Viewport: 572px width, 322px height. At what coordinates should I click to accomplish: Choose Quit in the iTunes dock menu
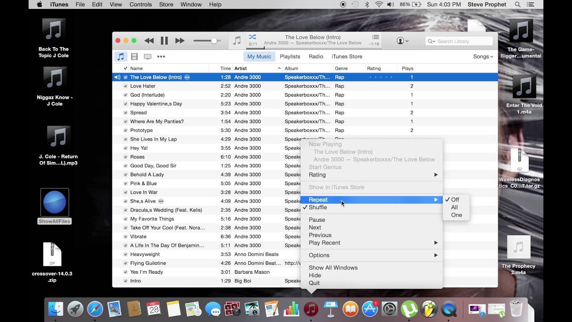(x=371, y=283)
